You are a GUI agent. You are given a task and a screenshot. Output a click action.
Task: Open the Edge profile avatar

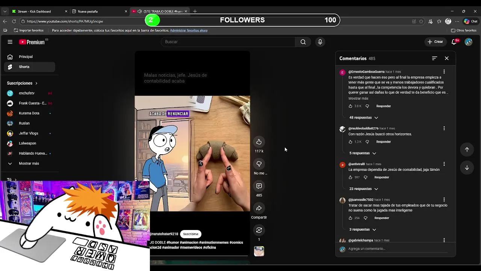pos(448,21)
